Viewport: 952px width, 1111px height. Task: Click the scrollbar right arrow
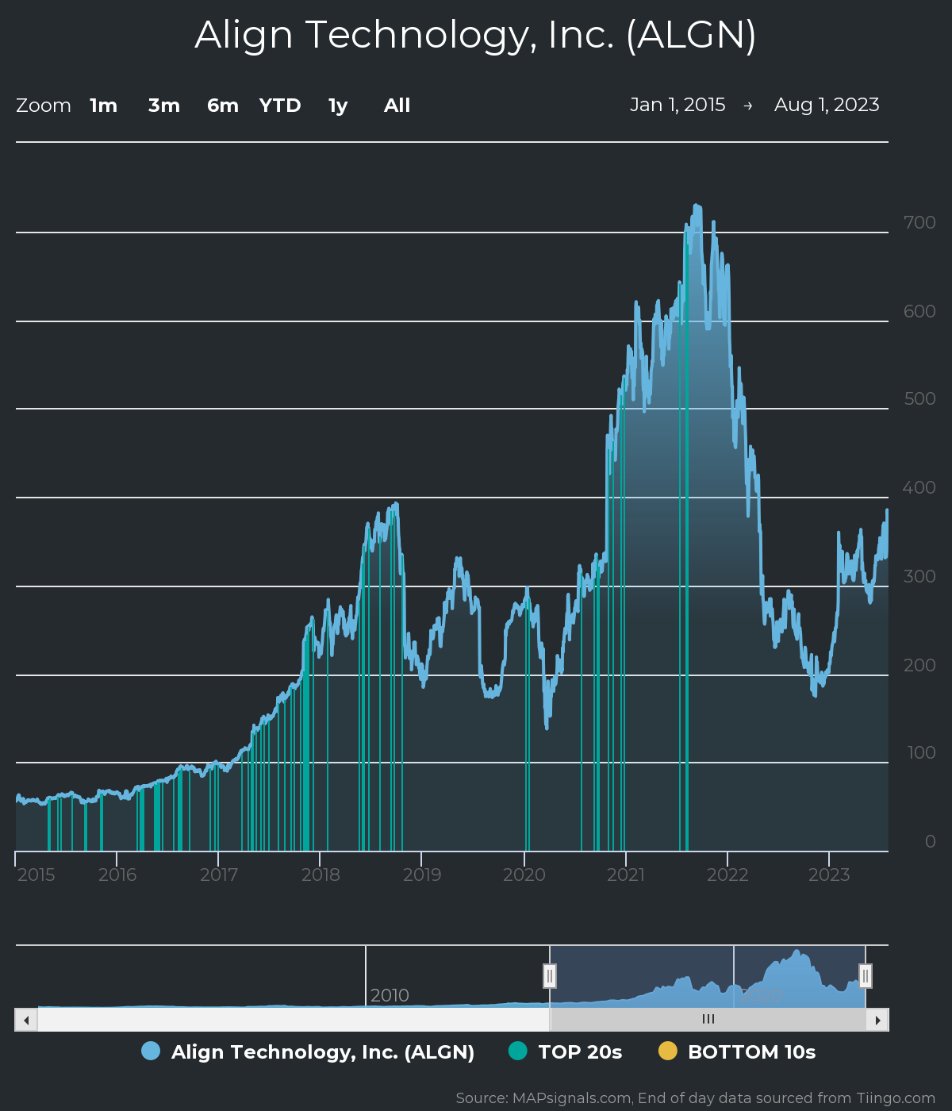[877, 1020]
